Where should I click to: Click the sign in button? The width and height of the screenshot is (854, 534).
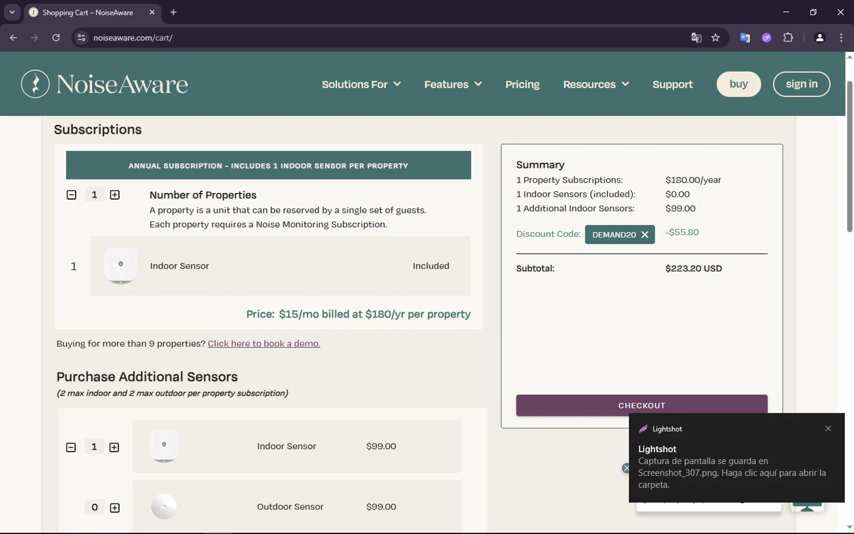tap(801, 84)
